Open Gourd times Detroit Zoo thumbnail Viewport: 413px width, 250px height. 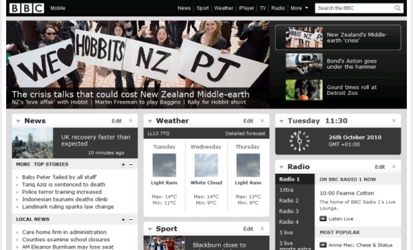[304, 90]
